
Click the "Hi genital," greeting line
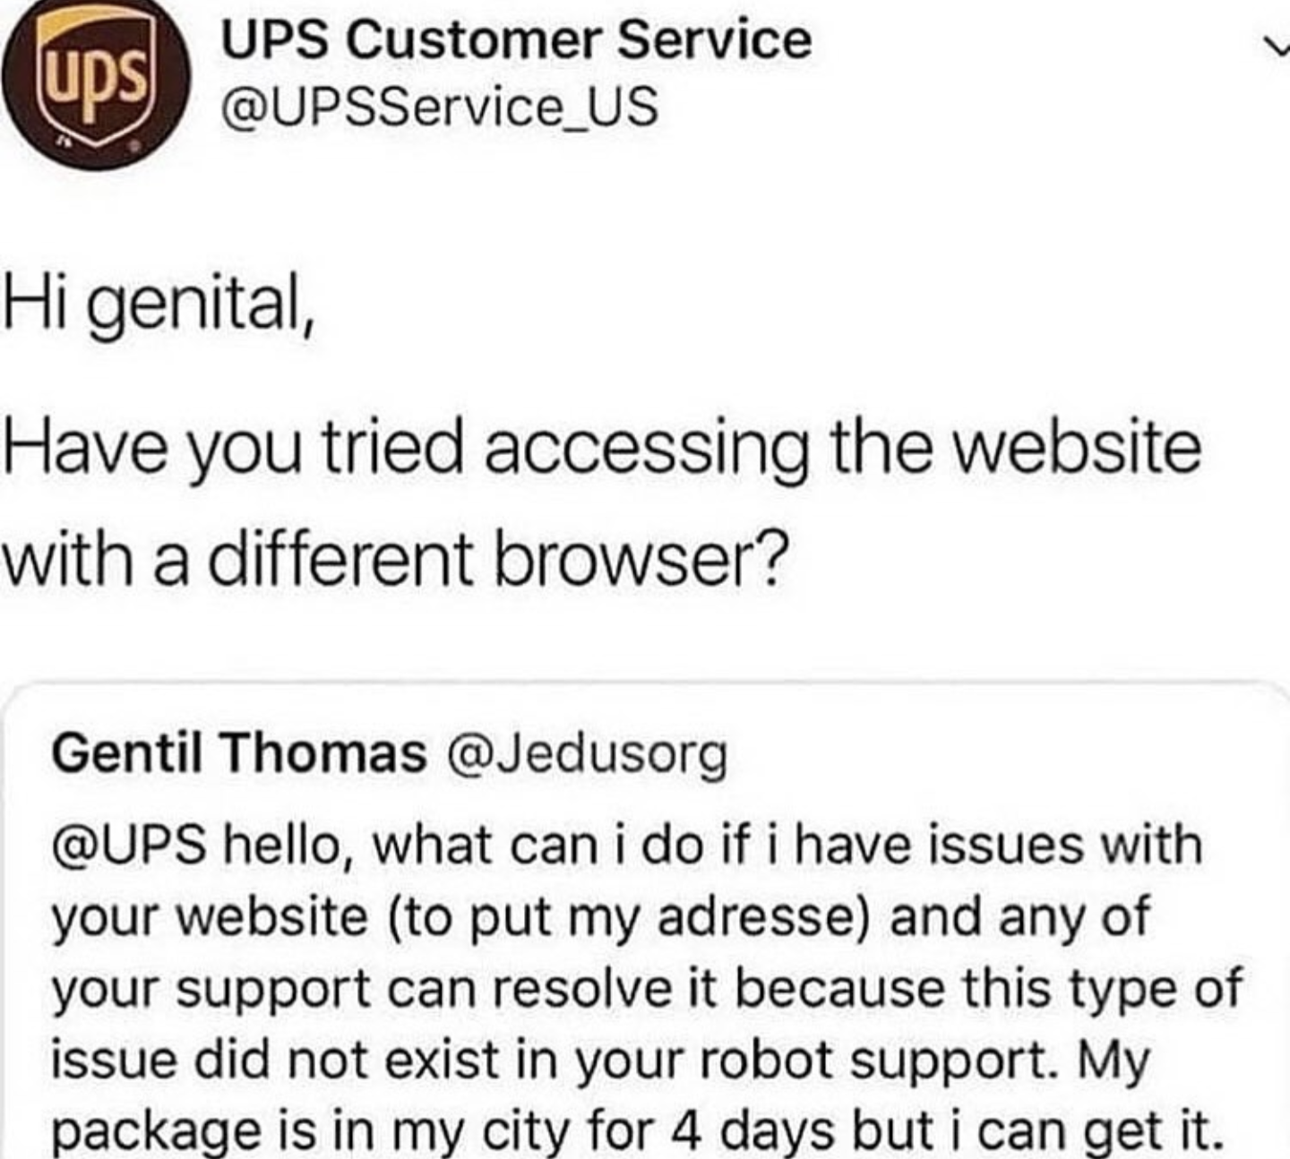click(x=159, y=305)
